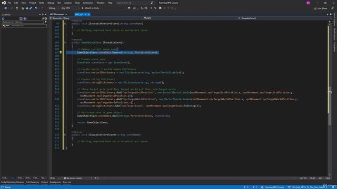Click Farming RPG Course in status bar
The height and width of the screenshot is (189, 337).
click(272, 187)
